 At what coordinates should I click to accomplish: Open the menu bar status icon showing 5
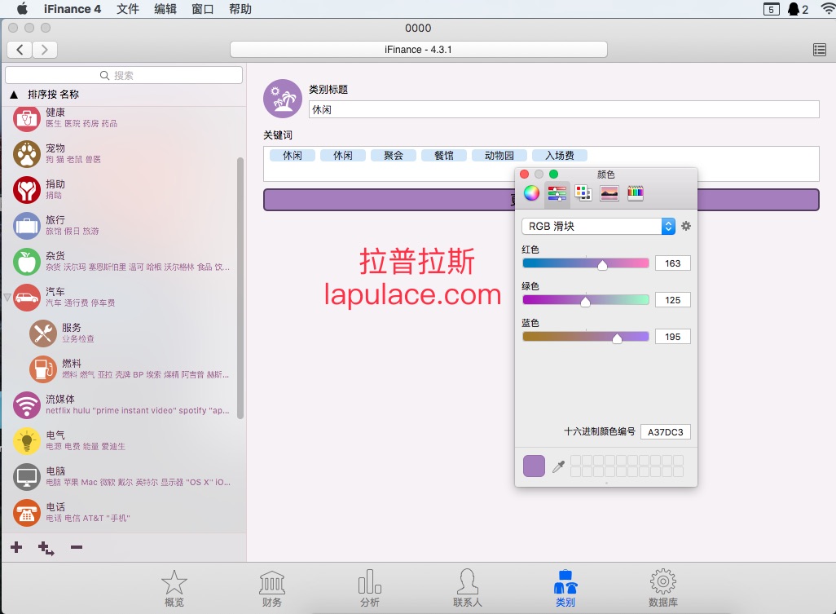pos(771,9)
